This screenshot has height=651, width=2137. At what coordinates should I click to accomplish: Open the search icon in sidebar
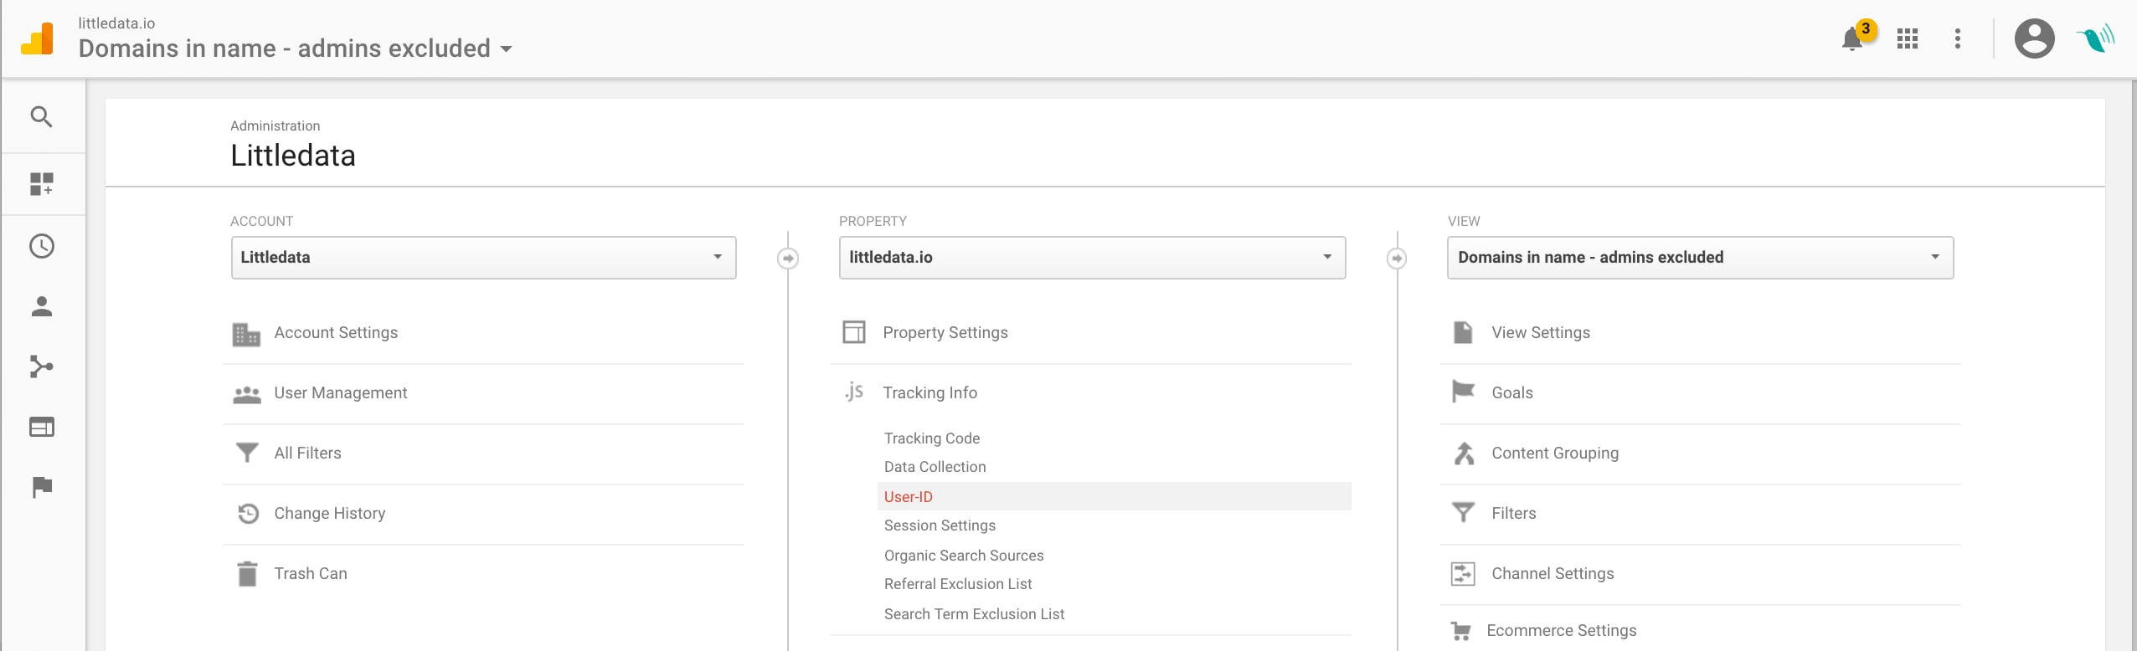coord(42,117)
